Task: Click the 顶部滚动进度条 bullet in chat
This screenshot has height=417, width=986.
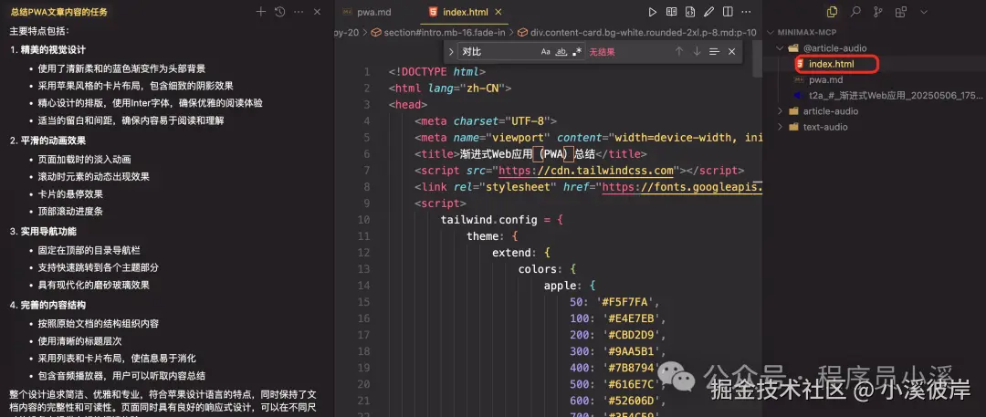Action: tap(71, 212)
